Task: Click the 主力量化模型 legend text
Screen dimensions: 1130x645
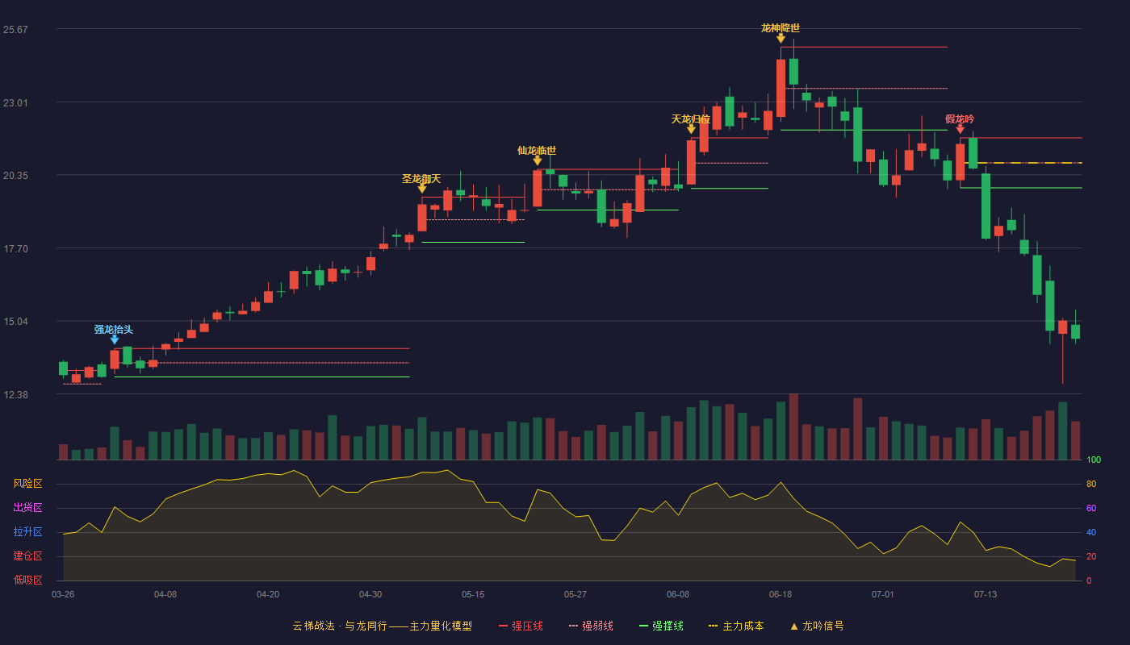Action: point(441,626)
